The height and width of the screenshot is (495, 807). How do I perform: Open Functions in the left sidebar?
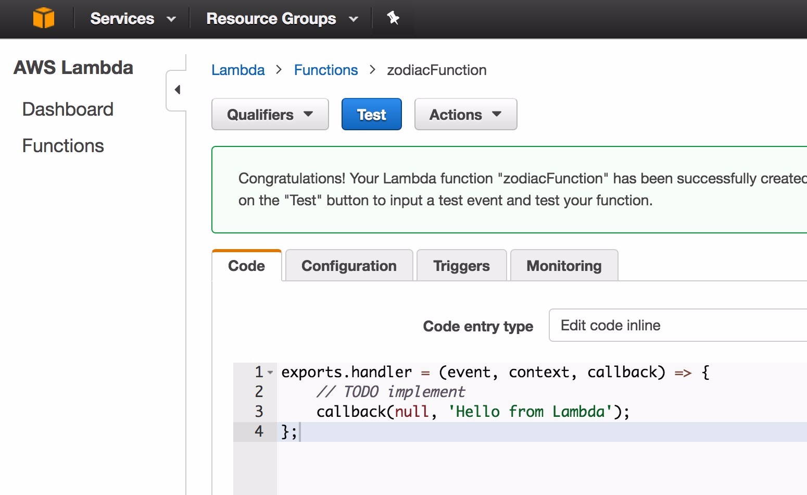[x=63, y=146]
